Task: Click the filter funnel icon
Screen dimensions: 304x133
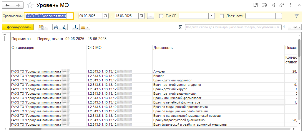Action: (296, 16)
